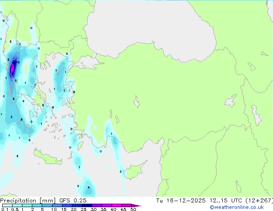
Task: Click the 30–35 mm violet legend swatch
Action: tap(96, 205)
